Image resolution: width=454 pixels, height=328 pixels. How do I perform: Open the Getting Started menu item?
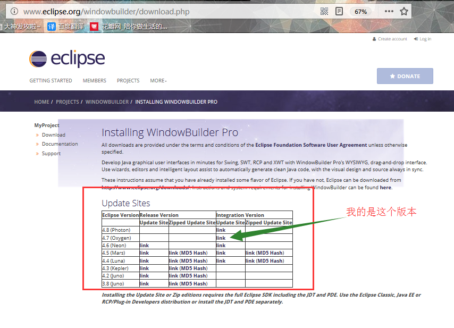pos(51,80)
